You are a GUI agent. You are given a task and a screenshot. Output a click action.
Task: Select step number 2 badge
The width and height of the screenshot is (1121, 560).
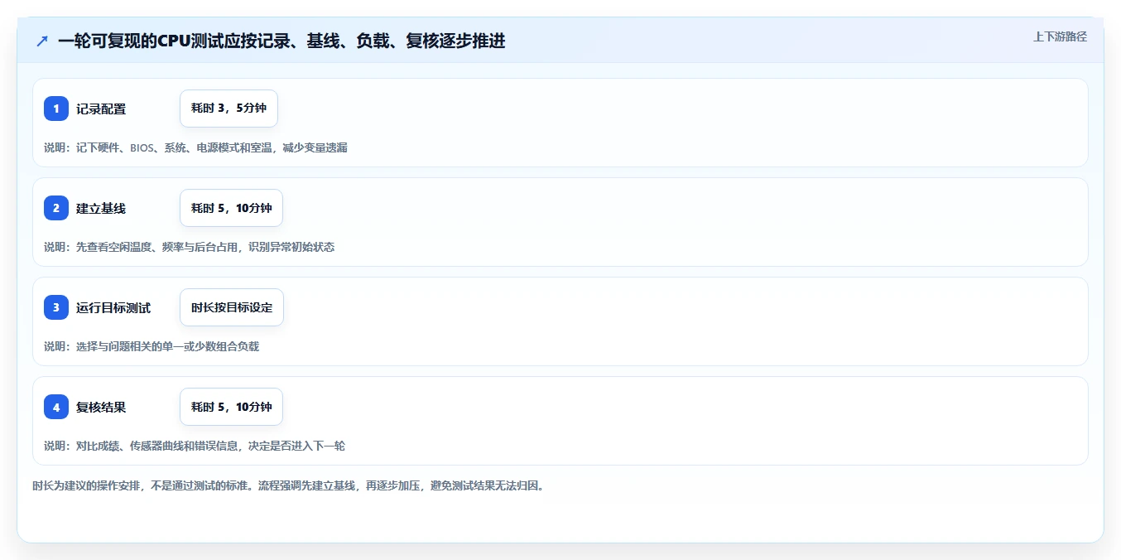click(x=56, y=208)
